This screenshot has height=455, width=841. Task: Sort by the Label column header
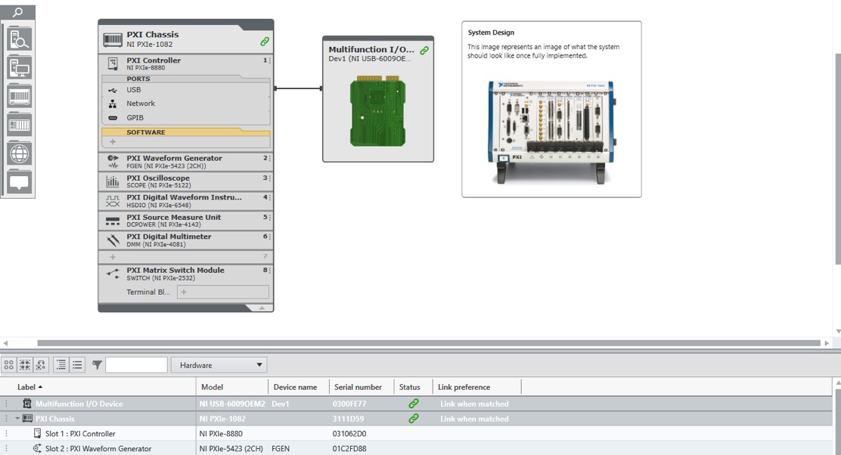click(98, 387)
